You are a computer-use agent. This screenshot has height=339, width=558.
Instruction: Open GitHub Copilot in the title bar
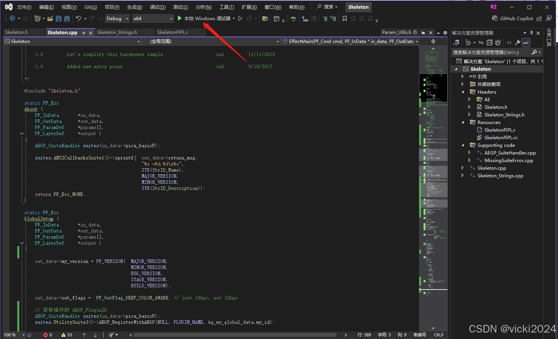[512, 18]
